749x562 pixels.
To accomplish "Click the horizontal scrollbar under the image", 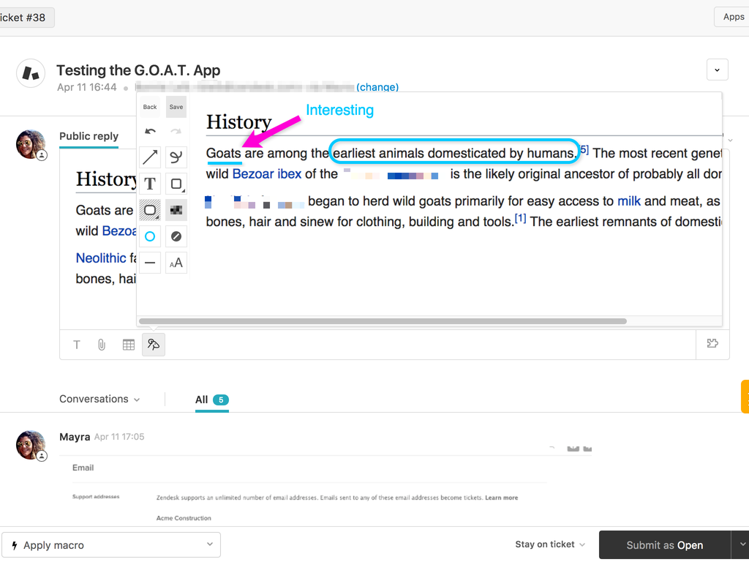I will pyautogui.click(x=382, y=321).
